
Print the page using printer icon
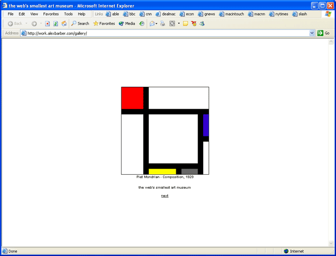pos(163,24)
